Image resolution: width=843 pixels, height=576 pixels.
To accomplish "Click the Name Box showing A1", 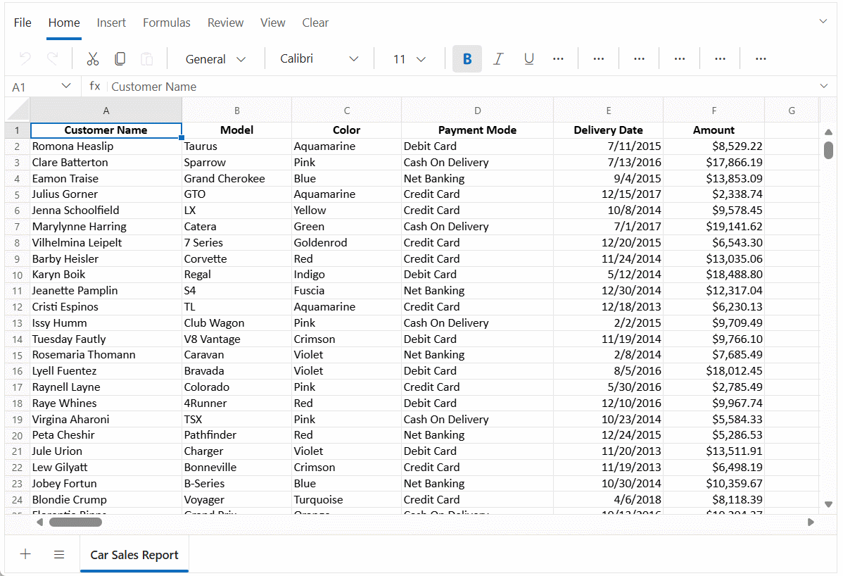I will [33, 87].
